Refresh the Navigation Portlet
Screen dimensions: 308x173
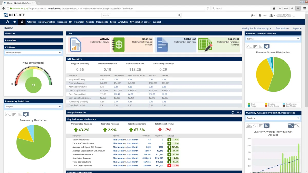233,113
